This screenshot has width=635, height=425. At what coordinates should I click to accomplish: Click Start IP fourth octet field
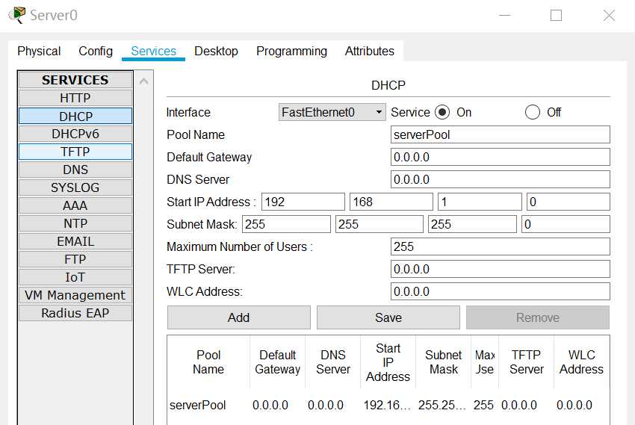click(569, 202)
